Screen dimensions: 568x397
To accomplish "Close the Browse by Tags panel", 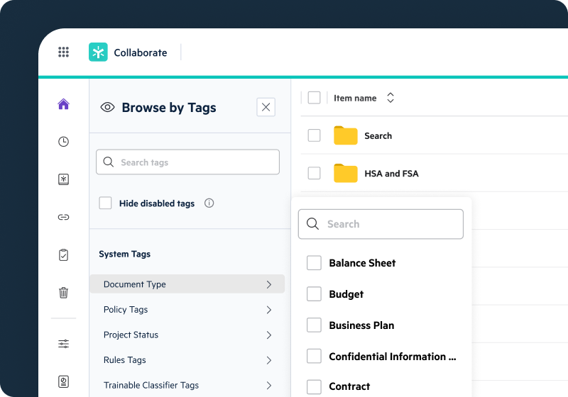I will [x=266, y=107].
